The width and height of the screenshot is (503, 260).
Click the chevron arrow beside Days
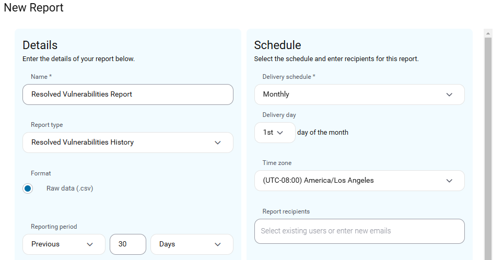coord(217,245)
